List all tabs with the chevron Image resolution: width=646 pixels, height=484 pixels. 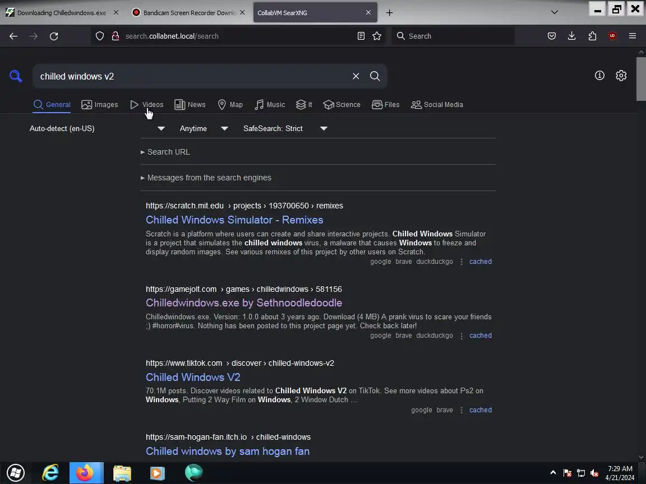coord(555,12)
